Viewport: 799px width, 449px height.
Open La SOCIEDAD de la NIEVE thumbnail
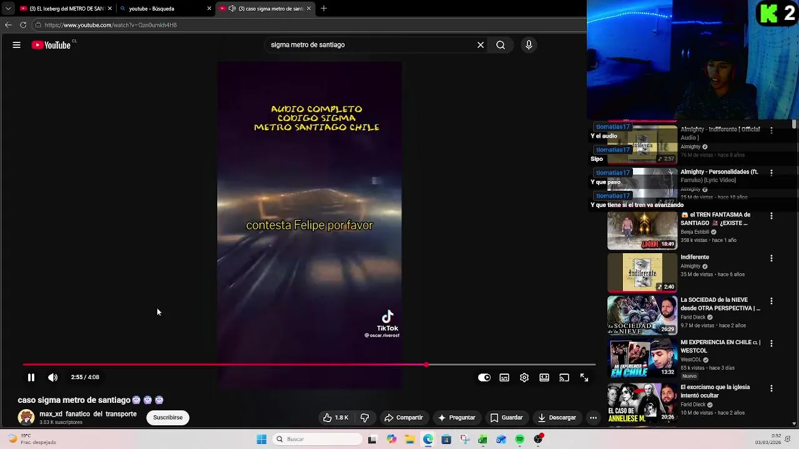(x=642, y=316)
